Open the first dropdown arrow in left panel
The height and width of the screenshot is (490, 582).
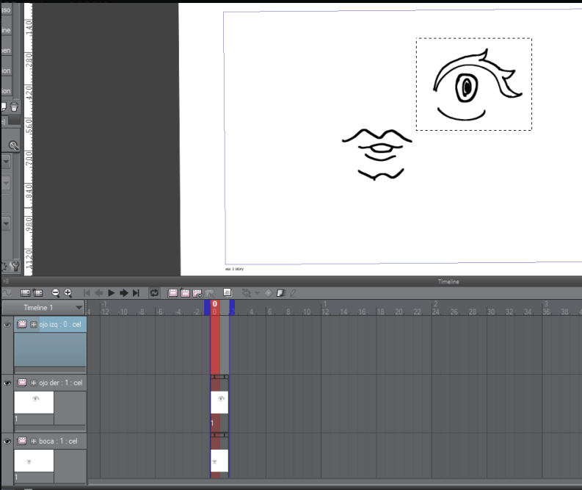coord(6,162)
